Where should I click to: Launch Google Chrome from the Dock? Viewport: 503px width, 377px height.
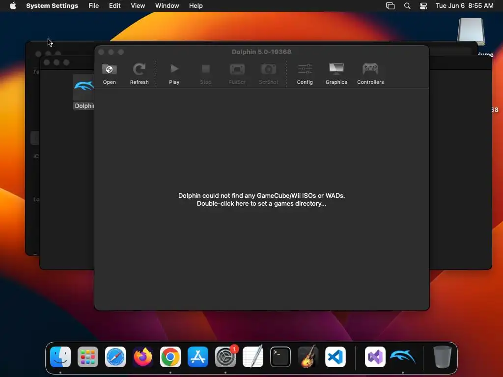(170, 357)
